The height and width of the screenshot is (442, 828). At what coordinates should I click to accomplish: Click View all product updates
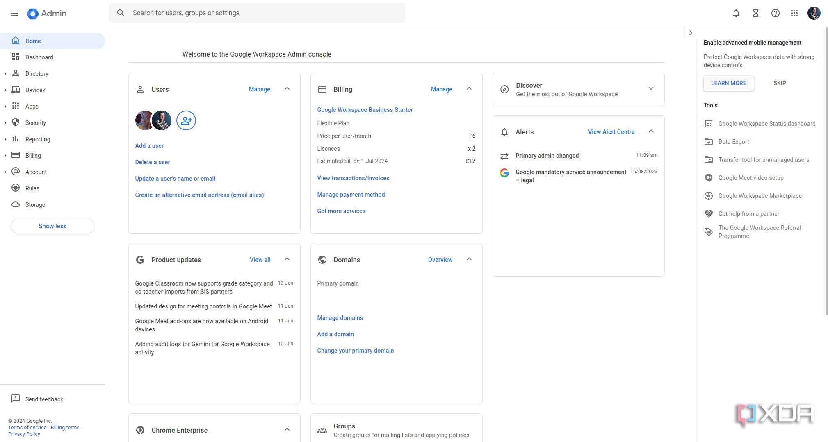pos(260,260)
